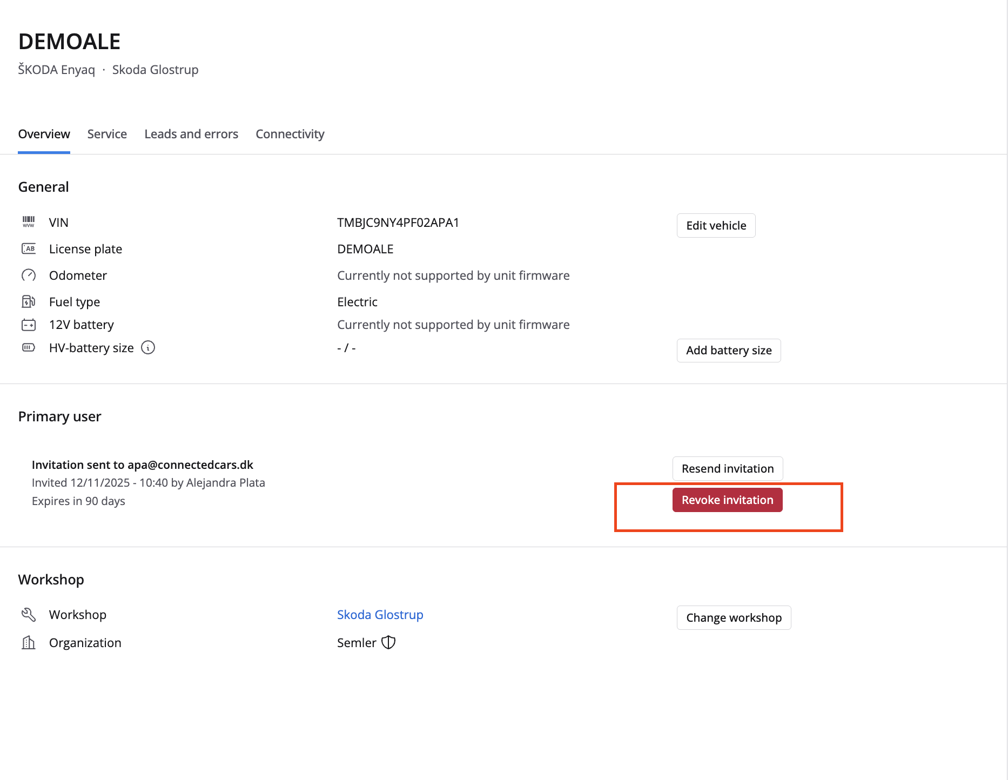Viewport: 1008px width, 780px height.
Task: Click the Edit vehicle button
Action: [716, 225]
